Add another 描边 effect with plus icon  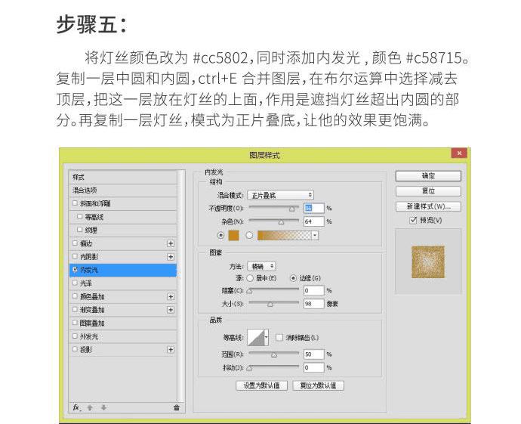coord(171,243)
